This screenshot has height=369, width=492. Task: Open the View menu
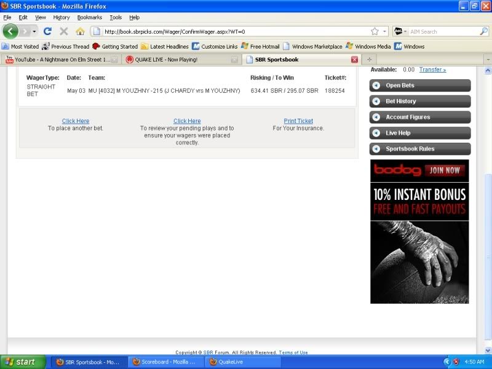pyautogui.click(x=41, y=17)
